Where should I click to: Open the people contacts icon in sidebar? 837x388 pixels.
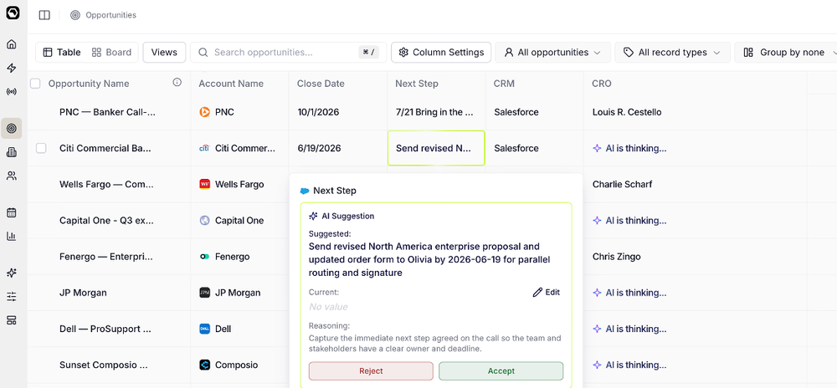[x=11, y=176]
